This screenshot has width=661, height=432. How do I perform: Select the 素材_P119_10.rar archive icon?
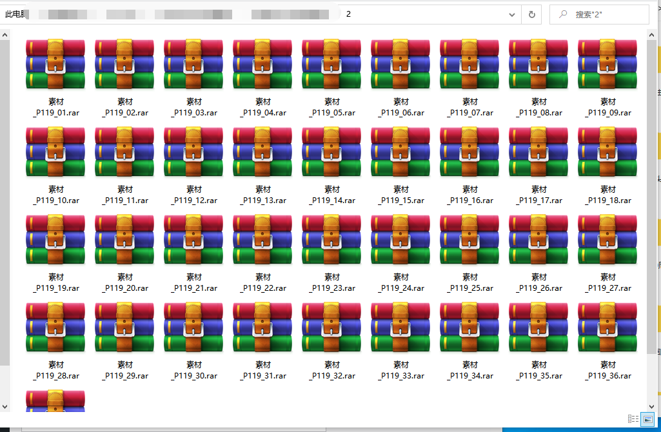coord(55,152)
